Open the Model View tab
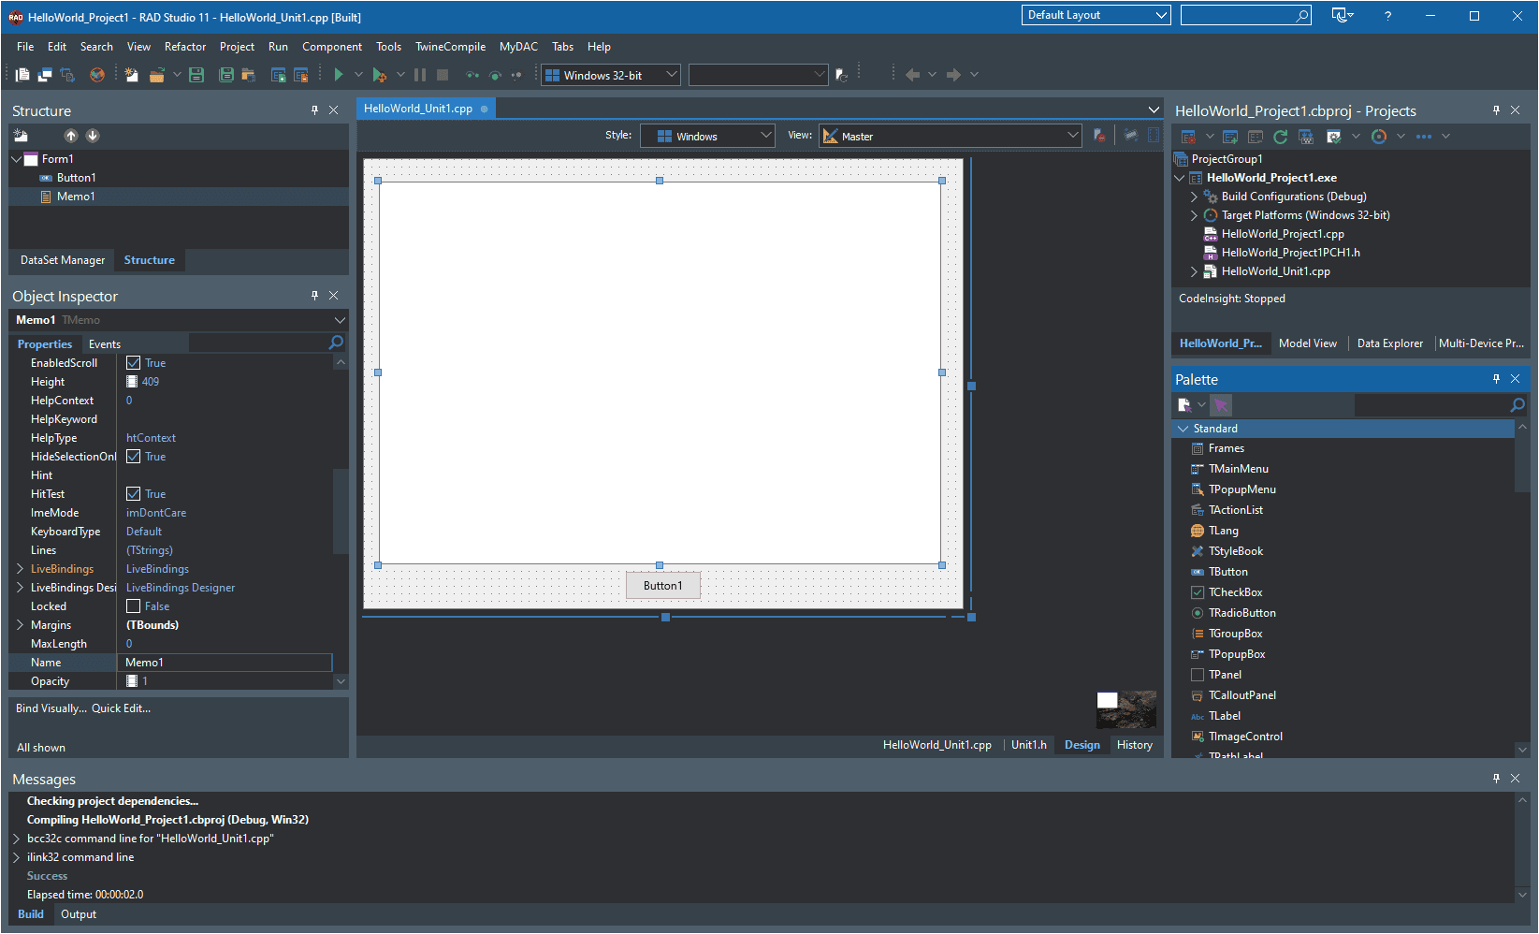Image resolution: width=1539 pixels, height=934 pixels. [x=1308, y=343]
